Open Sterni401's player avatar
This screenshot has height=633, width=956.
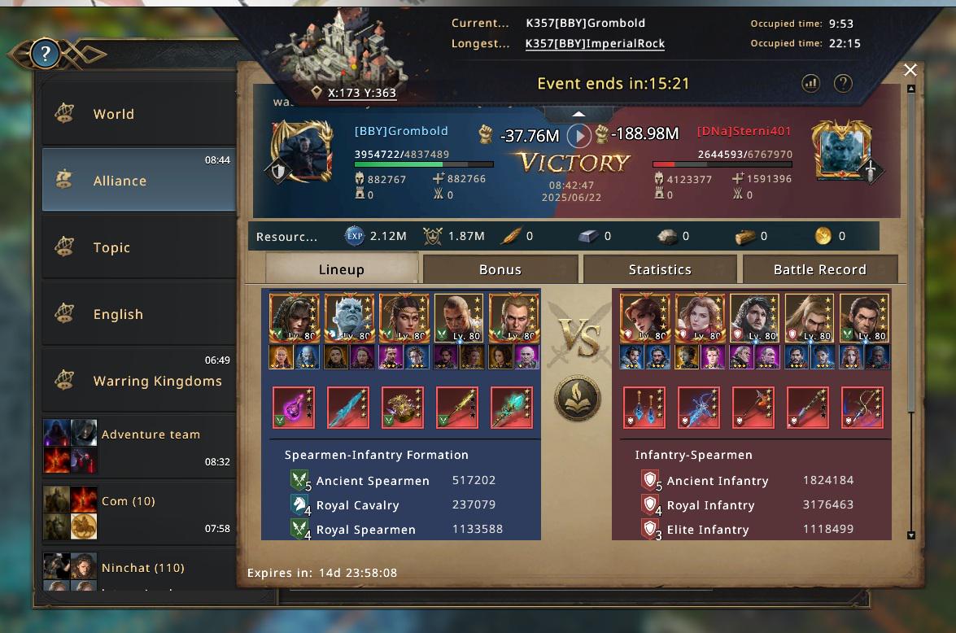pos(843,151)
